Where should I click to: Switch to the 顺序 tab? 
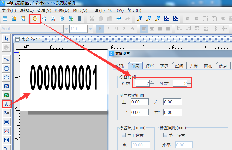click(150, 66)
